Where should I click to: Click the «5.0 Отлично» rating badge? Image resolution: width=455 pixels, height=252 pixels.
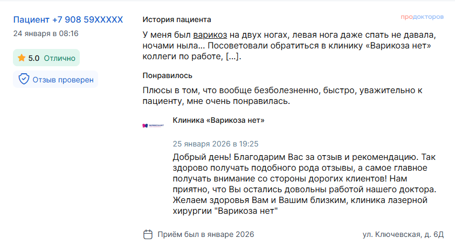pos(46,58)
